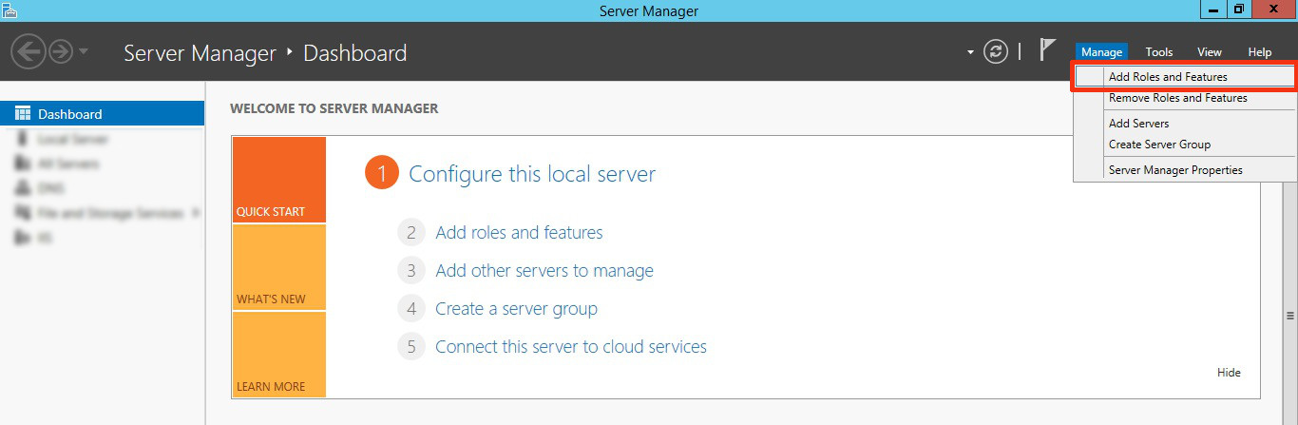Click the Server Manager icon in title bar
Image resolution: width=1298 pixels, height=425 pixels.
click(x=10, y=10)
